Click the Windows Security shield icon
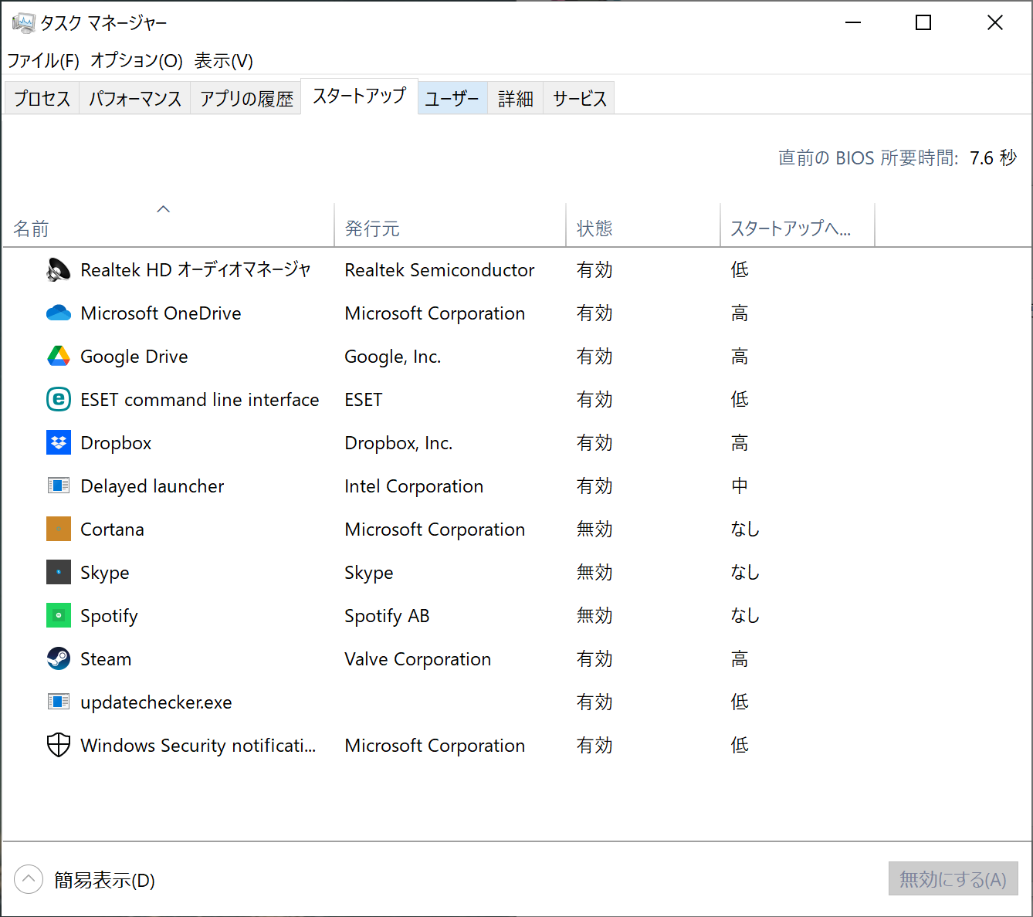 [59, 745]
